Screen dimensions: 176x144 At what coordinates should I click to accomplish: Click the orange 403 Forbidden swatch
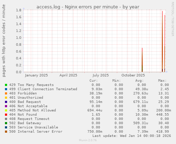tap(6, 93)
